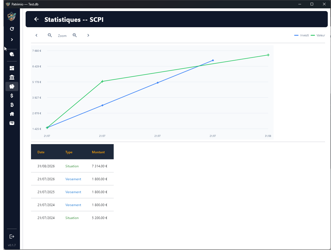Click the last green Valeur point at 31/08
Image resolution: width=331 pixels, height=250 pixels.
coord(268,55)
